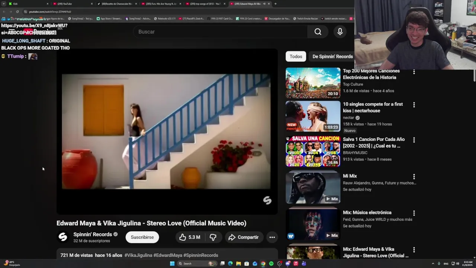Start voice search with microphone icon

340,32
